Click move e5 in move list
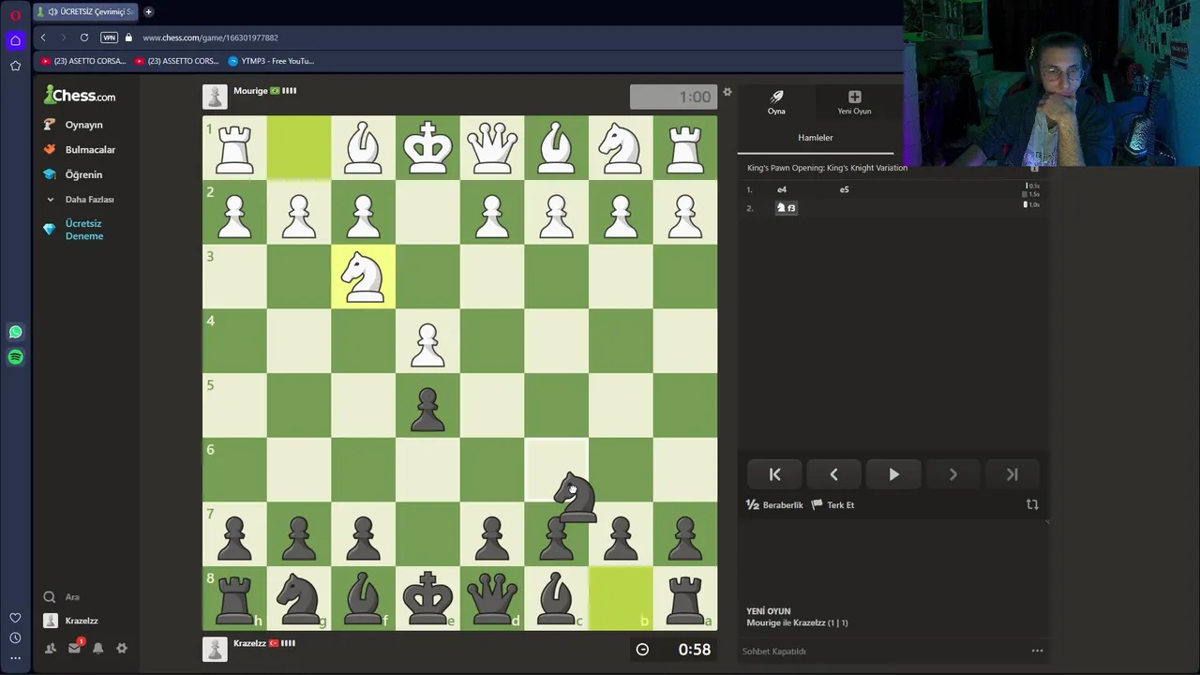The height and width of the screenshot is (675, 1200). 844,189
